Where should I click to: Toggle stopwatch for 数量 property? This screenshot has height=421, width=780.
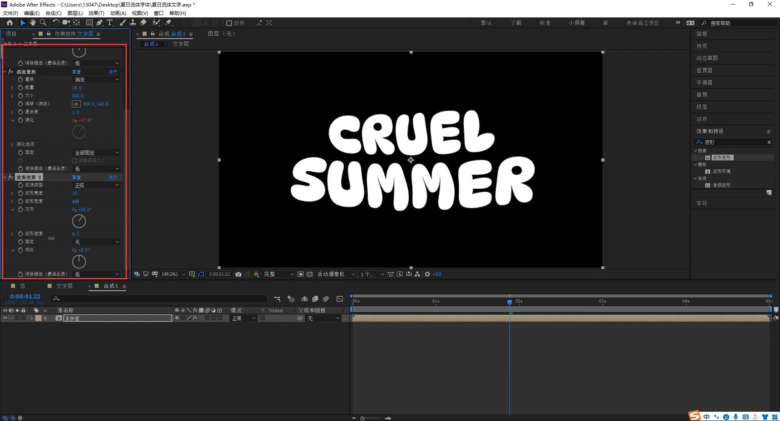[20, 88]
